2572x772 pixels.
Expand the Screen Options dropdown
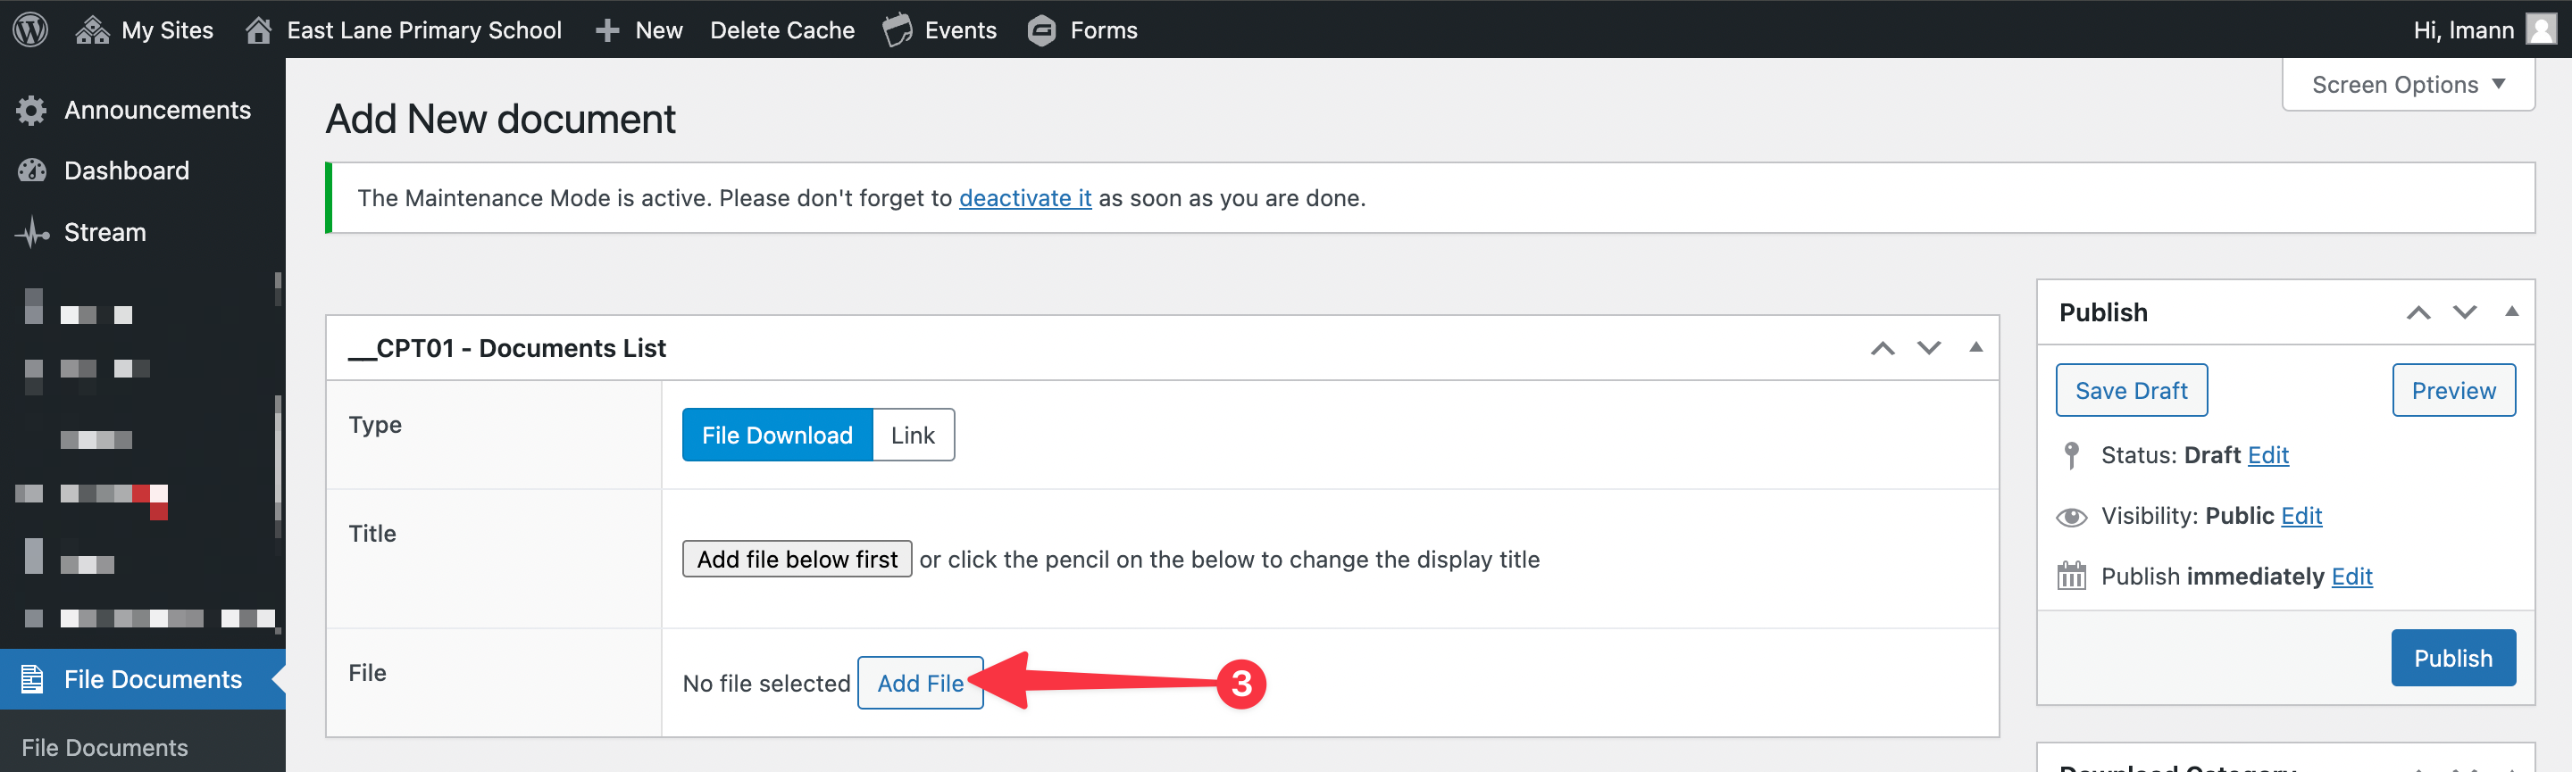coord(2408,85)
